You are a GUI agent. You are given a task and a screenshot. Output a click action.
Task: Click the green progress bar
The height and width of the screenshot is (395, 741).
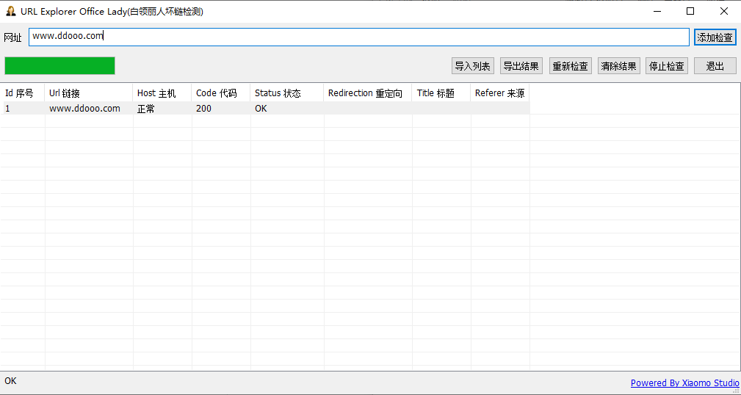[59, 65]
